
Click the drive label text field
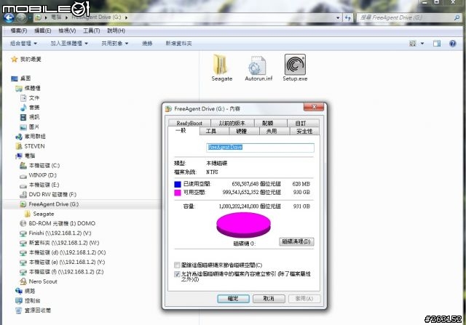(260, 148)
